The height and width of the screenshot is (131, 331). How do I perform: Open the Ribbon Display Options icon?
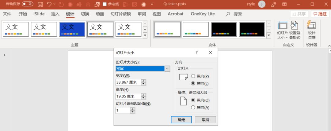coord(284,4)
